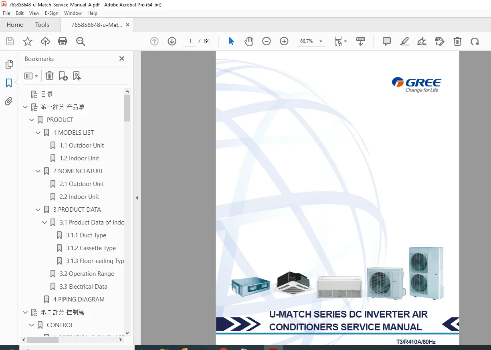Viewport: 491px width, 350px height.
Task: Go to 3.1.3 Floor-ceiling Type bookmark
Action: click(x=95, y=261)
